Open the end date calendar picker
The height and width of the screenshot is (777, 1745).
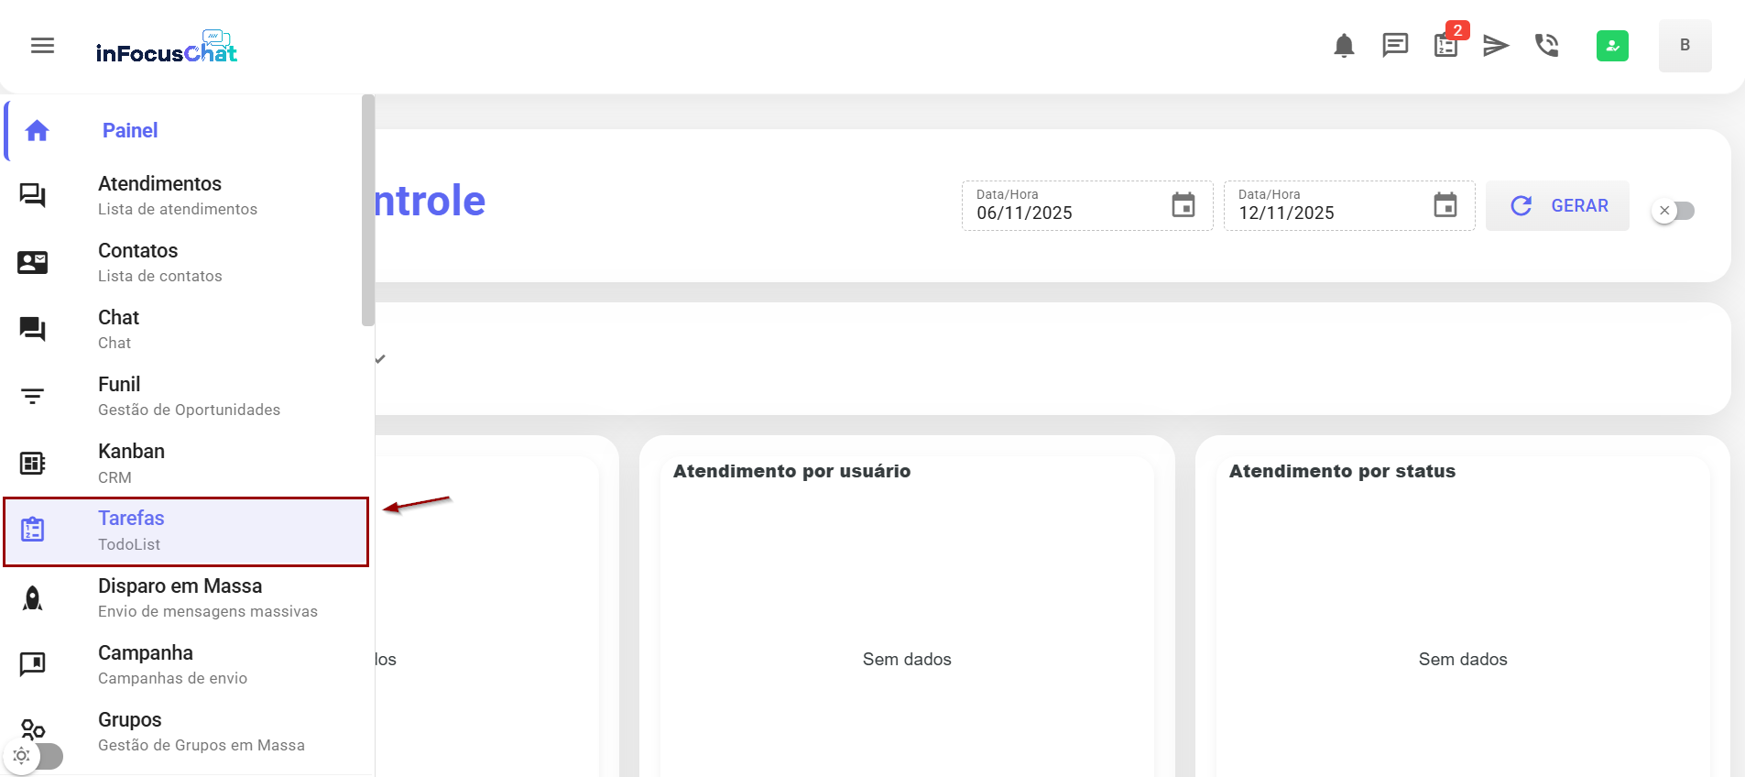tap(1445, 205)
